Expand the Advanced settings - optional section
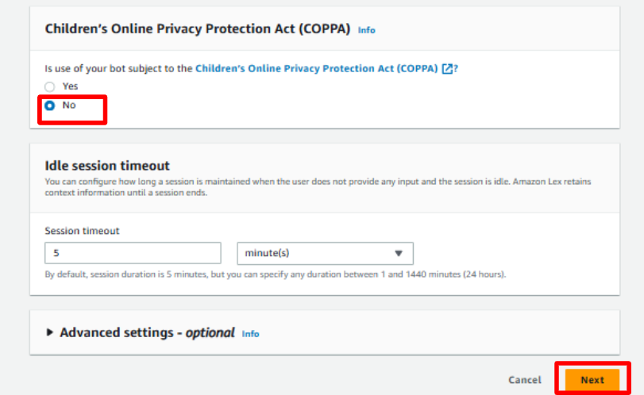The width and height of the screenshot is (644, 395). click(147, 333)
